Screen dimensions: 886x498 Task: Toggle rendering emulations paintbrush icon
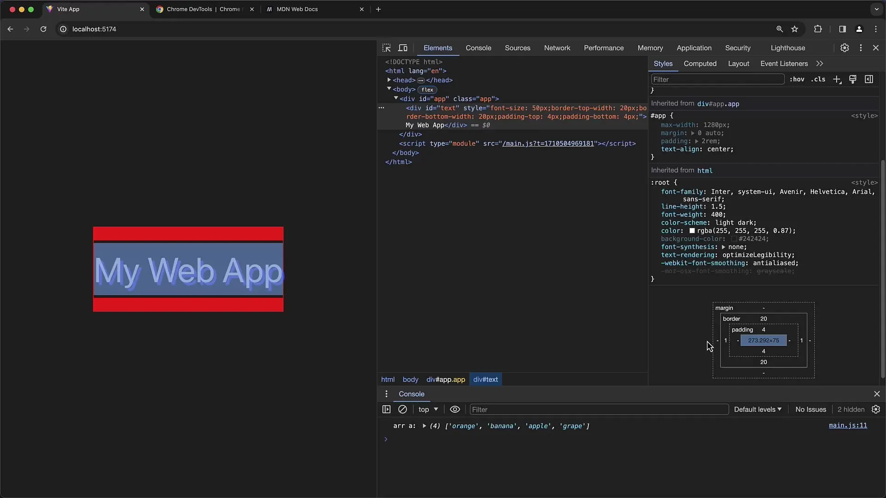[853, 79]
